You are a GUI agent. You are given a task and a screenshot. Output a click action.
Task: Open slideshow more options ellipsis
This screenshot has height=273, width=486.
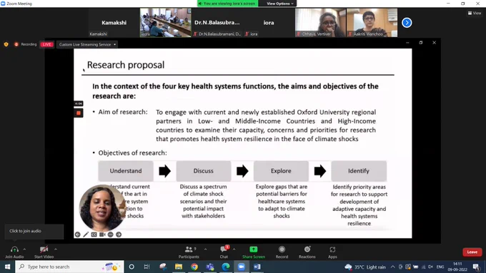tap(110, 235)
